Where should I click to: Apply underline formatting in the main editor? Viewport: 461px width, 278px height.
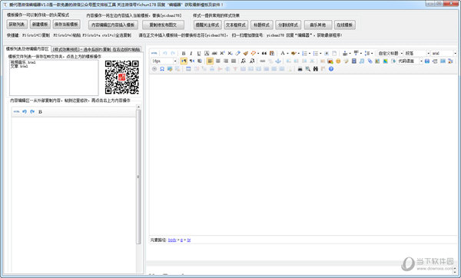tap(199, 53)
